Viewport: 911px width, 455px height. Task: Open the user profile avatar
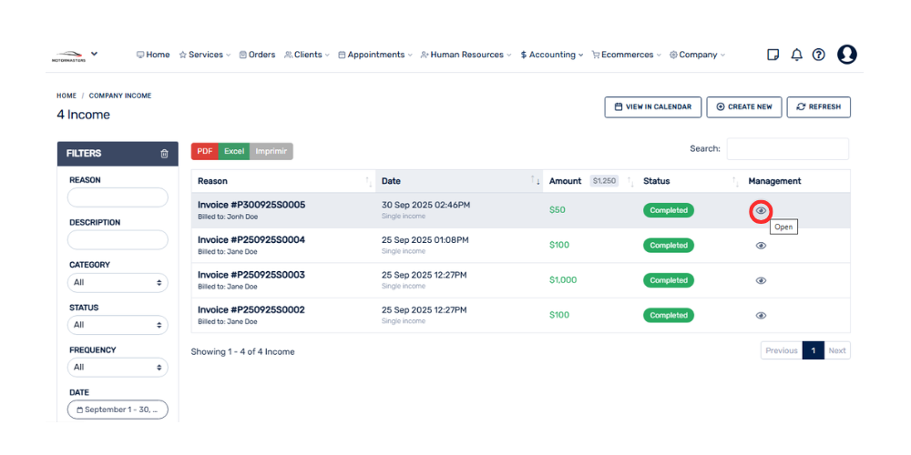(846, 55)
